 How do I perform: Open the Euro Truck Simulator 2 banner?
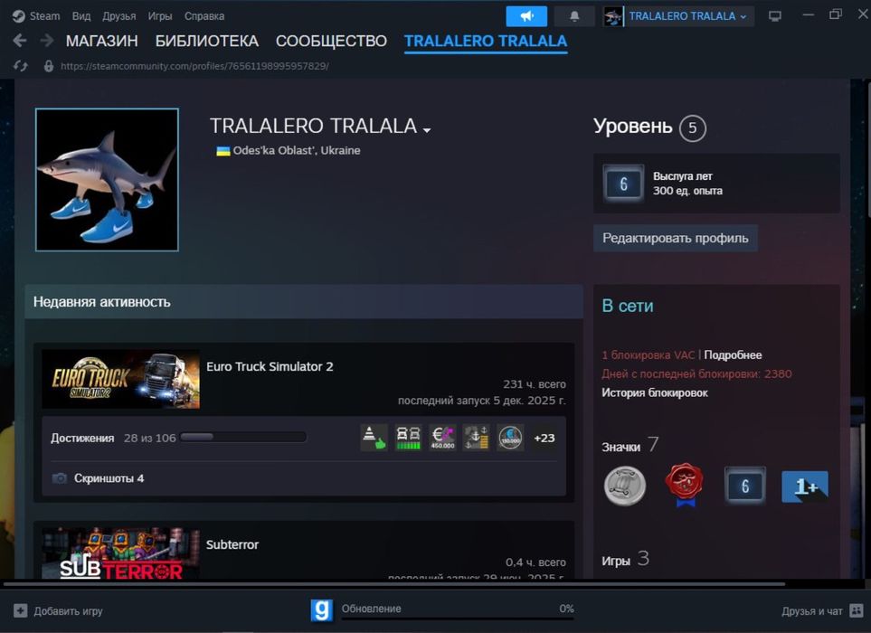(120, 379)
